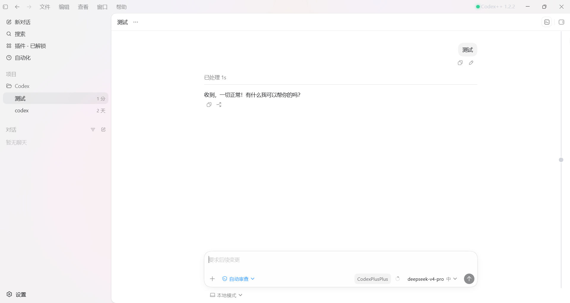The height and width of the screenshot is (303, 570).
Task: Open the 测试 conversation in sidebar
Action: click(56, 98)
